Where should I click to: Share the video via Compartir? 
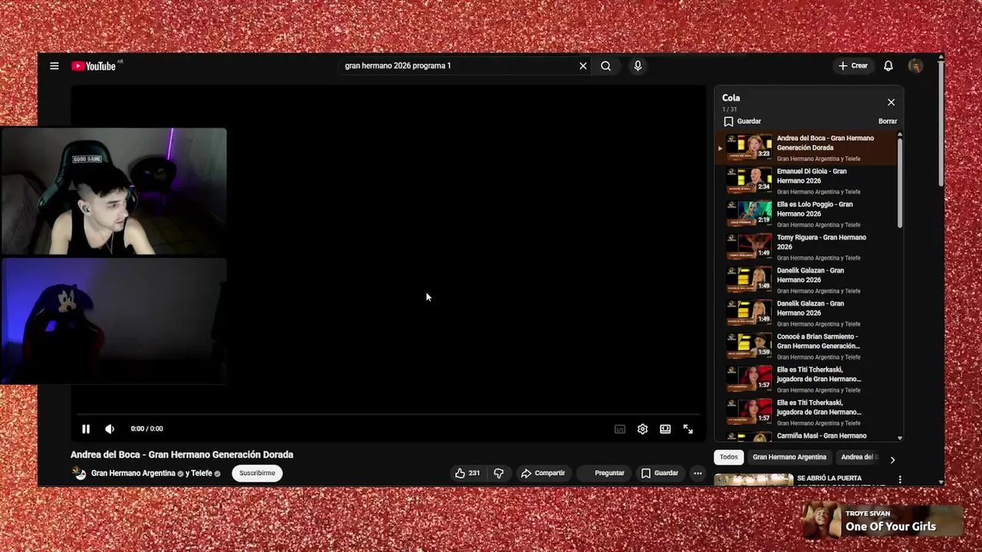point(542,473)
